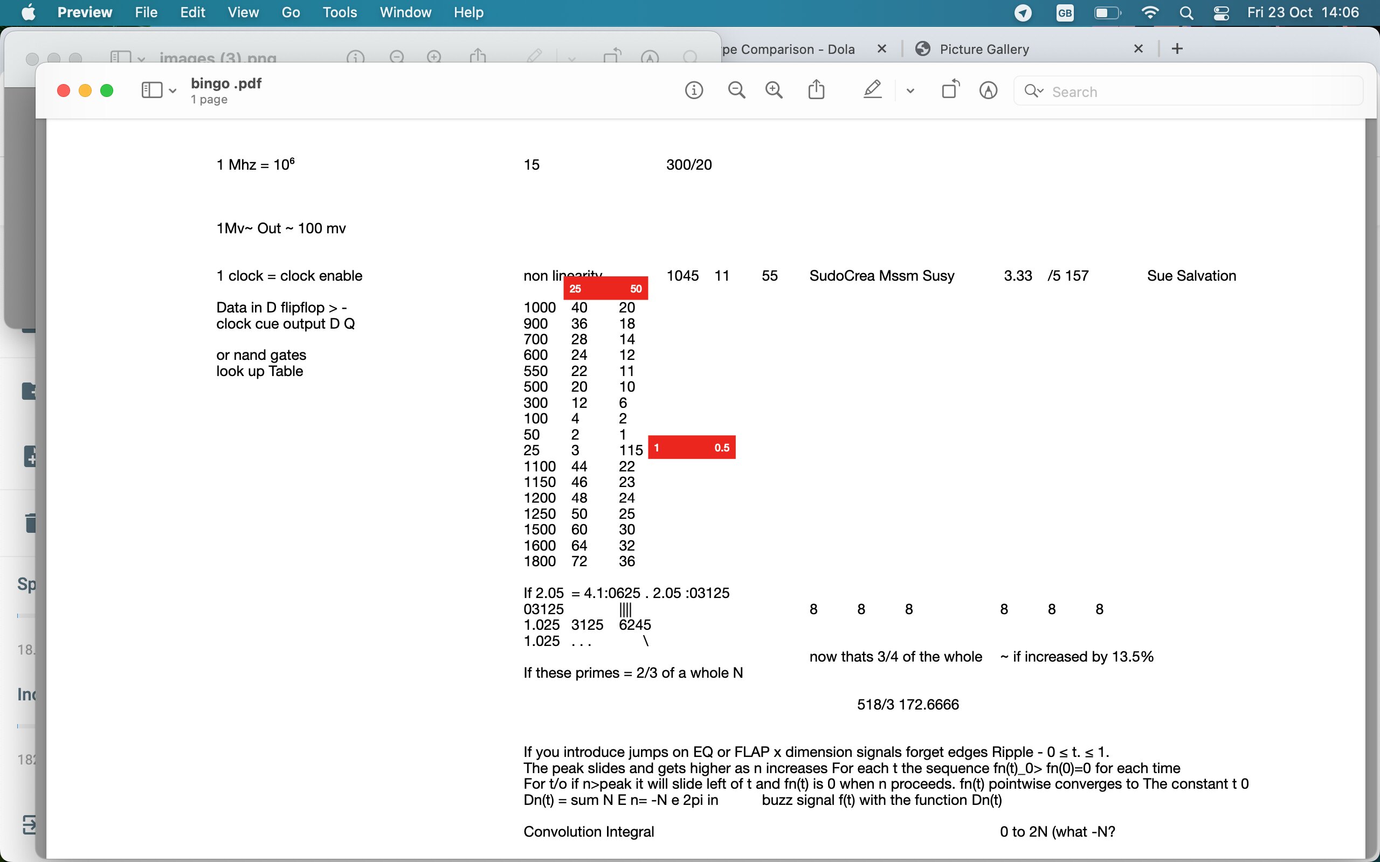Screen dimensions: 1380x862
Task: Click into the Search field
Action: 1188,91
